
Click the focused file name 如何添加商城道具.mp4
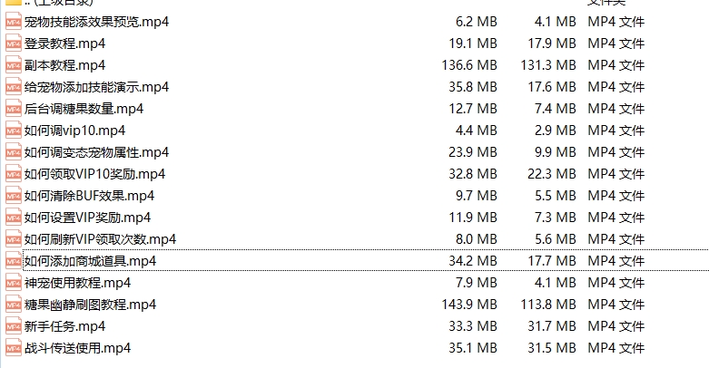click(x=90, y=261)
